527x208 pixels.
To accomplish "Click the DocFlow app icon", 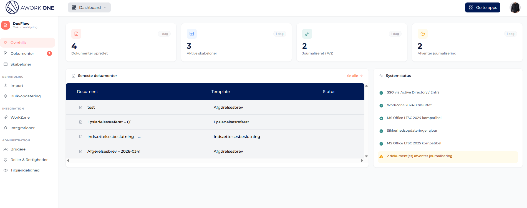I will pyautogui.click(x=6, y=25).
